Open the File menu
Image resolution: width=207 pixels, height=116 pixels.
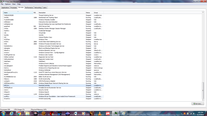(2, 4)
